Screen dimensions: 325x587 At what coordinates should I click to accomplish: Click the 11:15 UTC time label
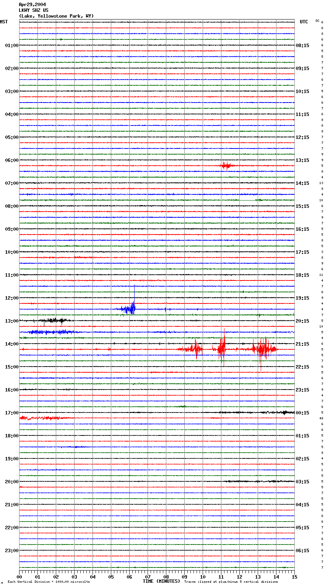point(302,114)
